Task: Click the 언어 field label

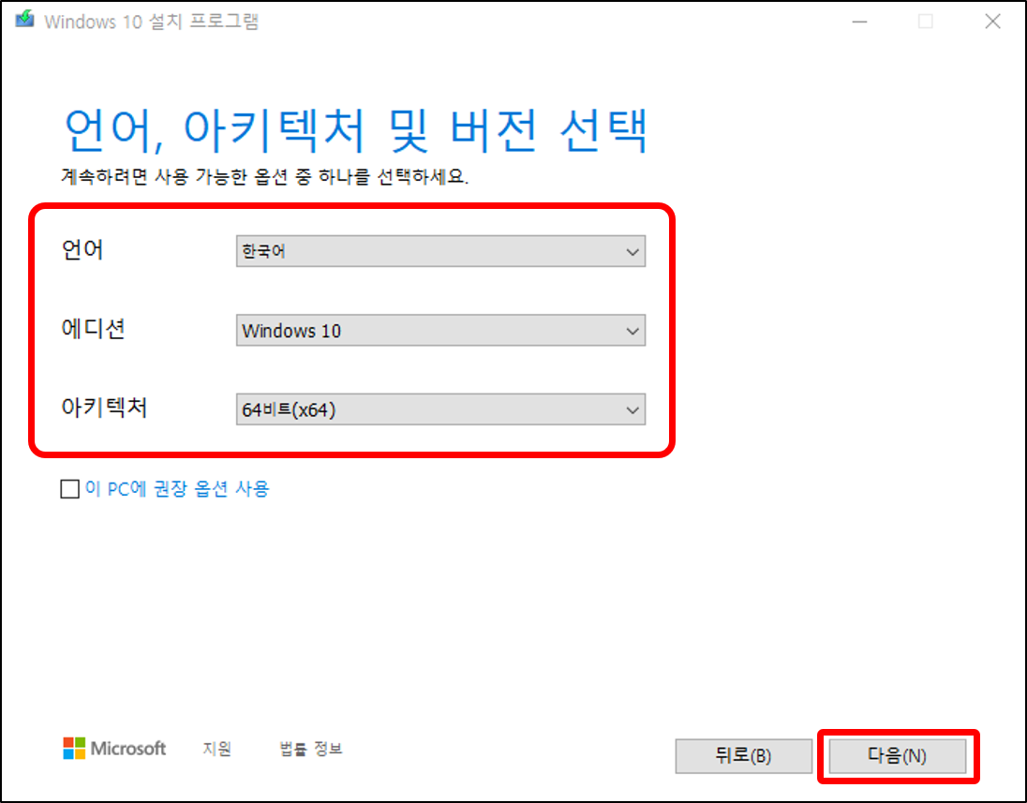Action: tap(82, 249)
